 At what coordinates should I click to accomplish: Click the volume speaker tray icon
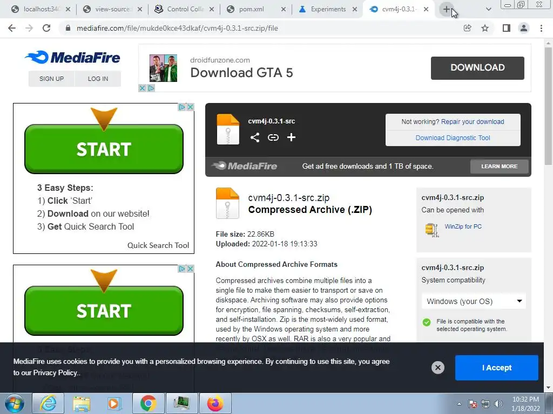pos(498,404)
